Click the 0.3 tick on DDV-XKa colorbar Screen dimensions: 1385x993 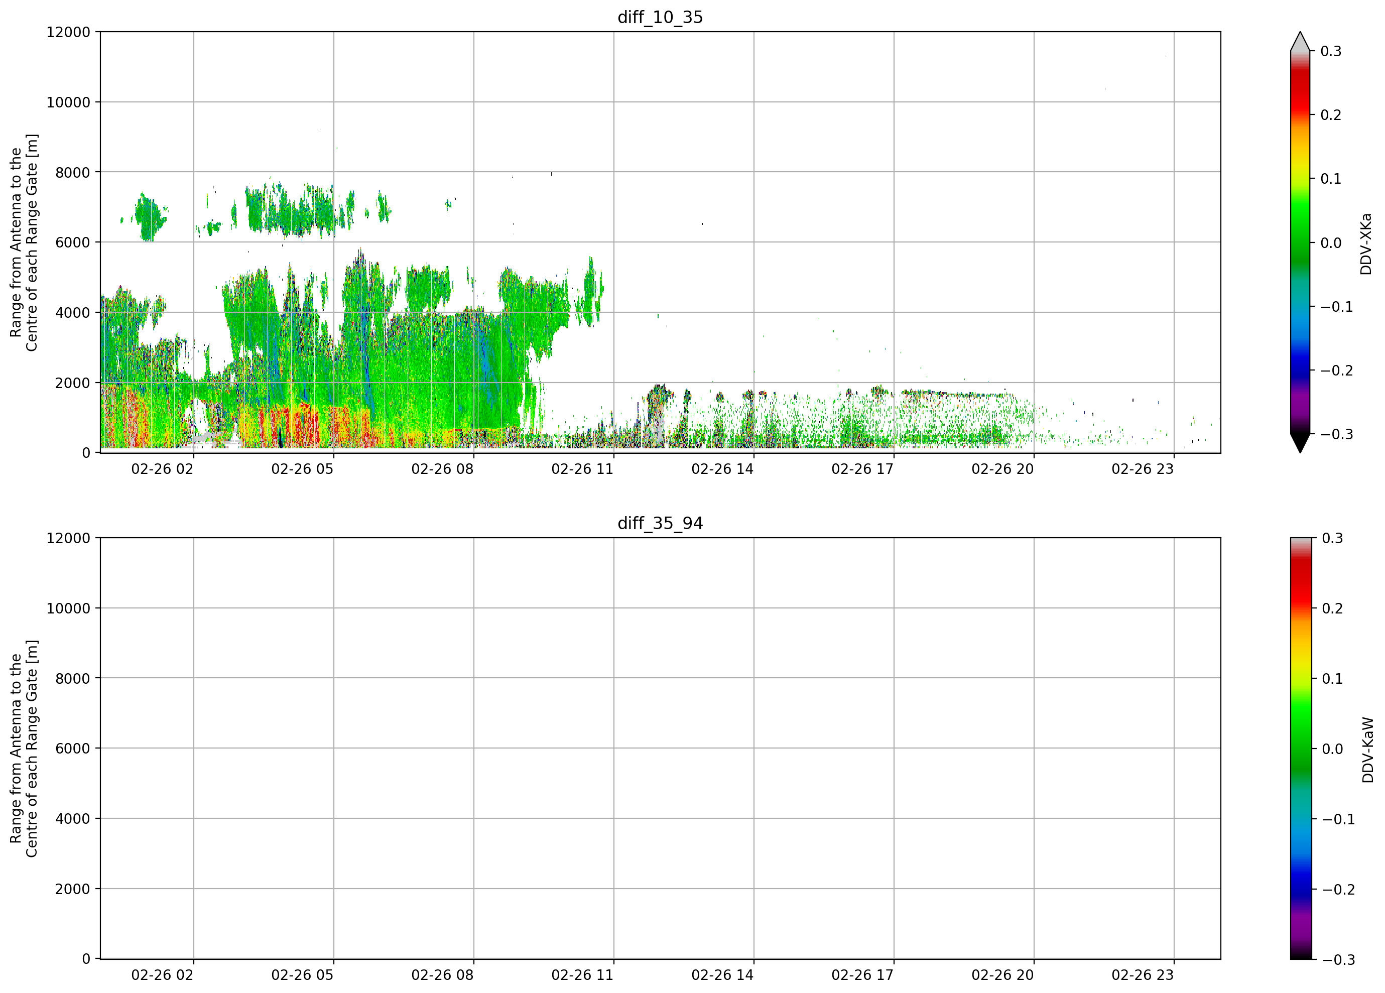[1331, 51]
